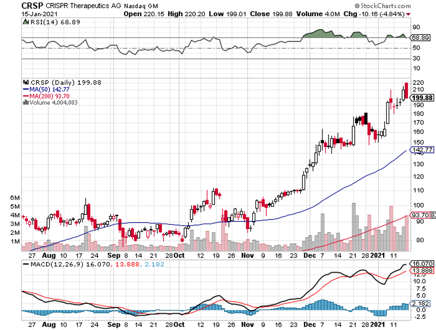This screenshot has width=436, height=330.
Task: Click the RSI 30 axis label
Action: click(x=416, y=59)
